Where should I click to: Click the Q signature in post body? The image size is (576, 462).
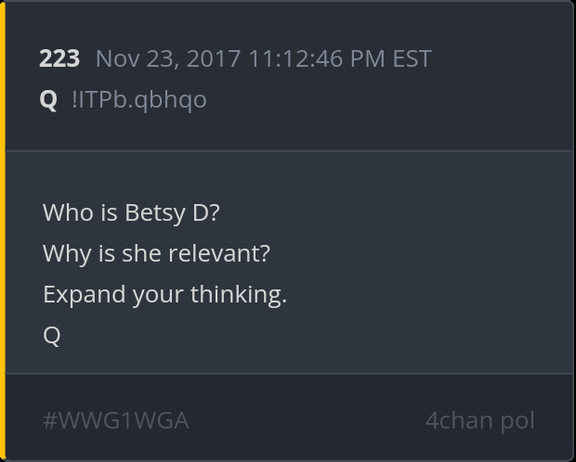(x=51, y=335)
